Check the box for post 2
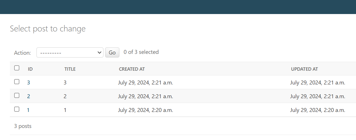This screenshot has height=140, width=356. point(17,95)
